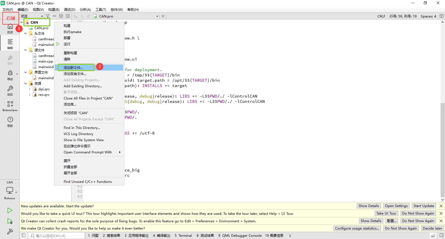Screen dimensions: 445x239
Task: Split the project sidebar panel
Action: click(x=61, y=16)
